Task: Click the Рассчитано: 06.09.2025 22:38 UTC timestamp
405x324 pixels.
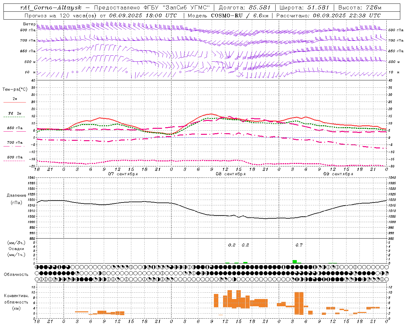Action: click(328, 16)
